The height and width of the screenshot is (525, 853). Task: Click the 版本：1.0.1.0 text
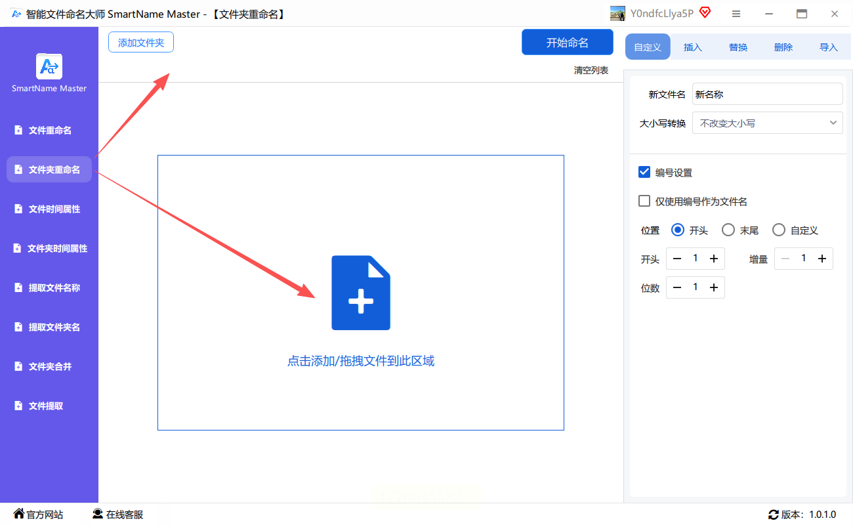point(809,514)
